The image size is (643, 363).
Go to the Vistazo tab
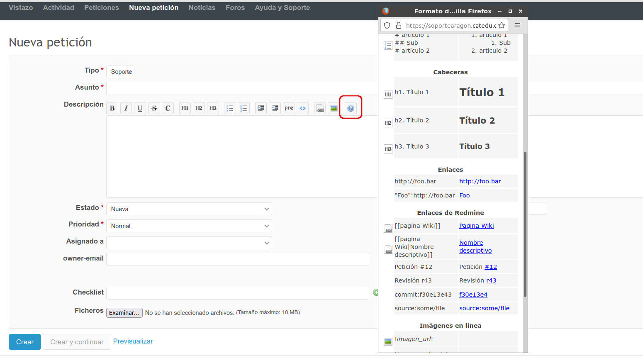(21, 7)
